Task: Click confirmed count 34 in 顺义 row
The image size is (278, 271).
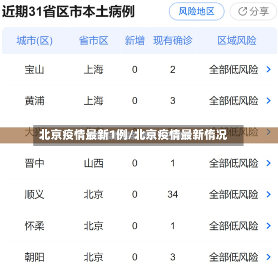Action: click(173, 194)
